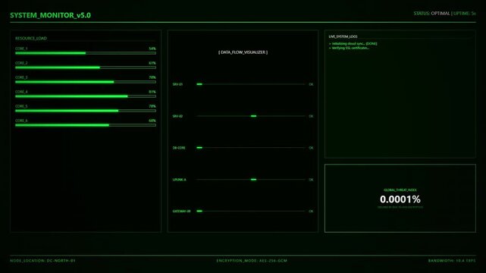Click the SRV-01 data flow pulse marker
Viewport: 486px width, 273px height.
pyautogui.click(x=199, y=84)
